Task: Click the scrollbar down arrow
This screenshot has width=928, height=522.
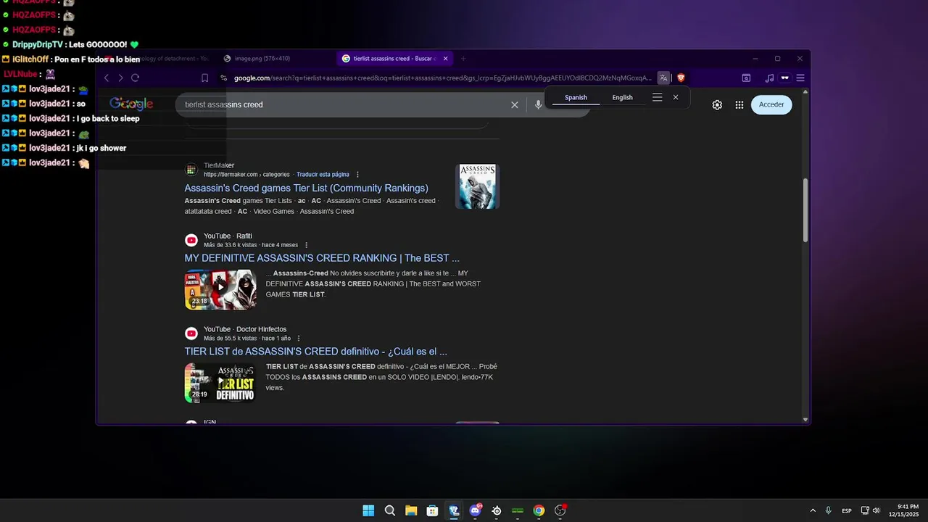Action: [x=805, y=420]
